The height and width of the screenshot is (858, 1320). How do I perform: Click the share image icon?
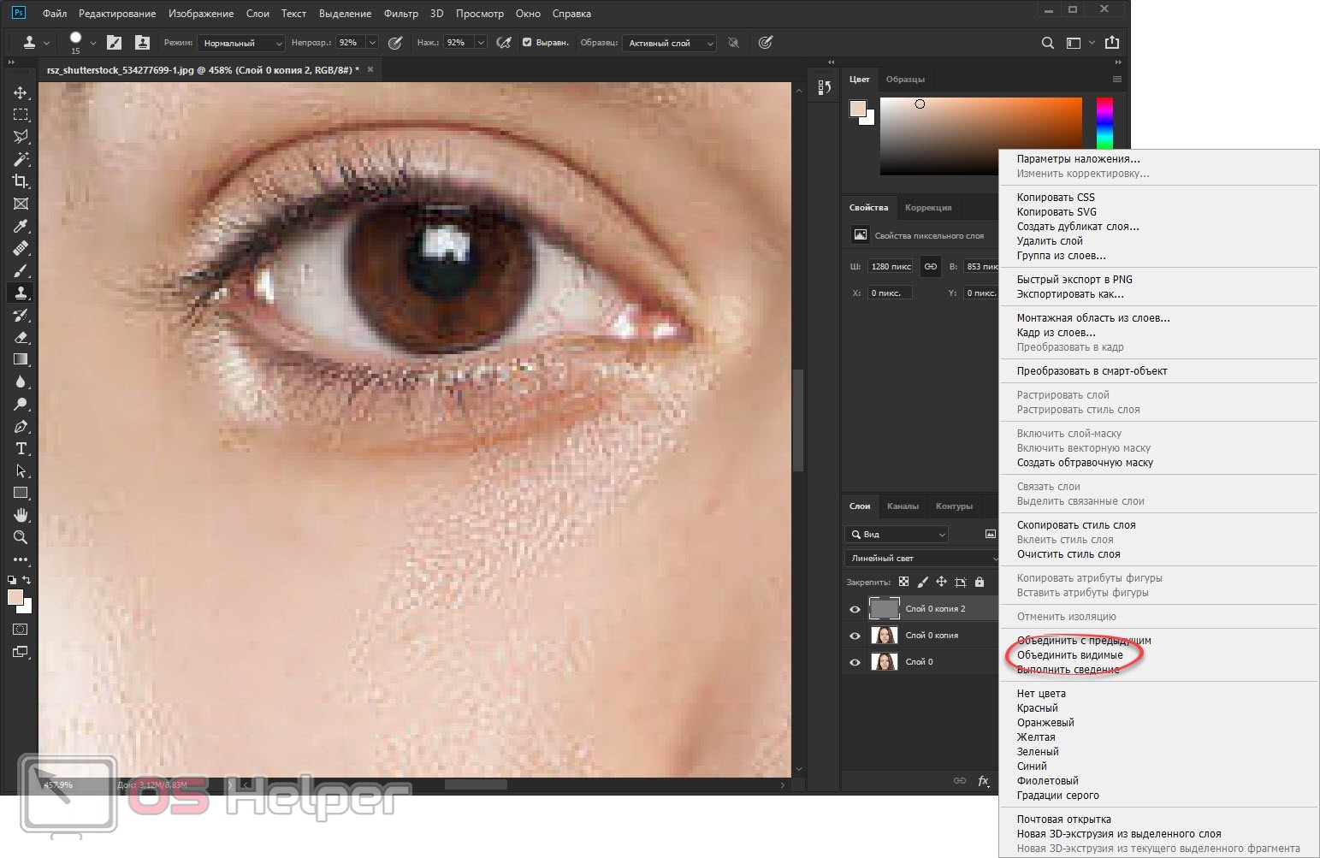tap(1112, 42)
